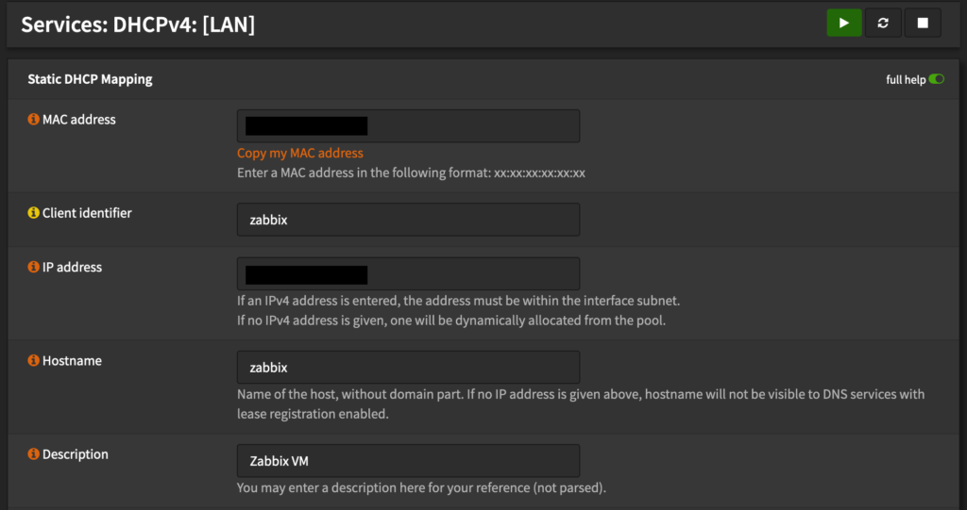Click the Description label text
Screen dimensions: 967x510
[76, 454]
